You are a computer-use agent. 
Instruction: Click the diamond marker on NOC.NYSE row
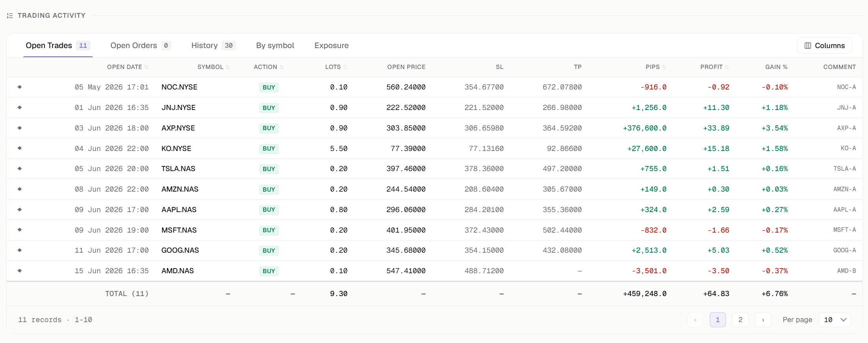click(20, 87)
